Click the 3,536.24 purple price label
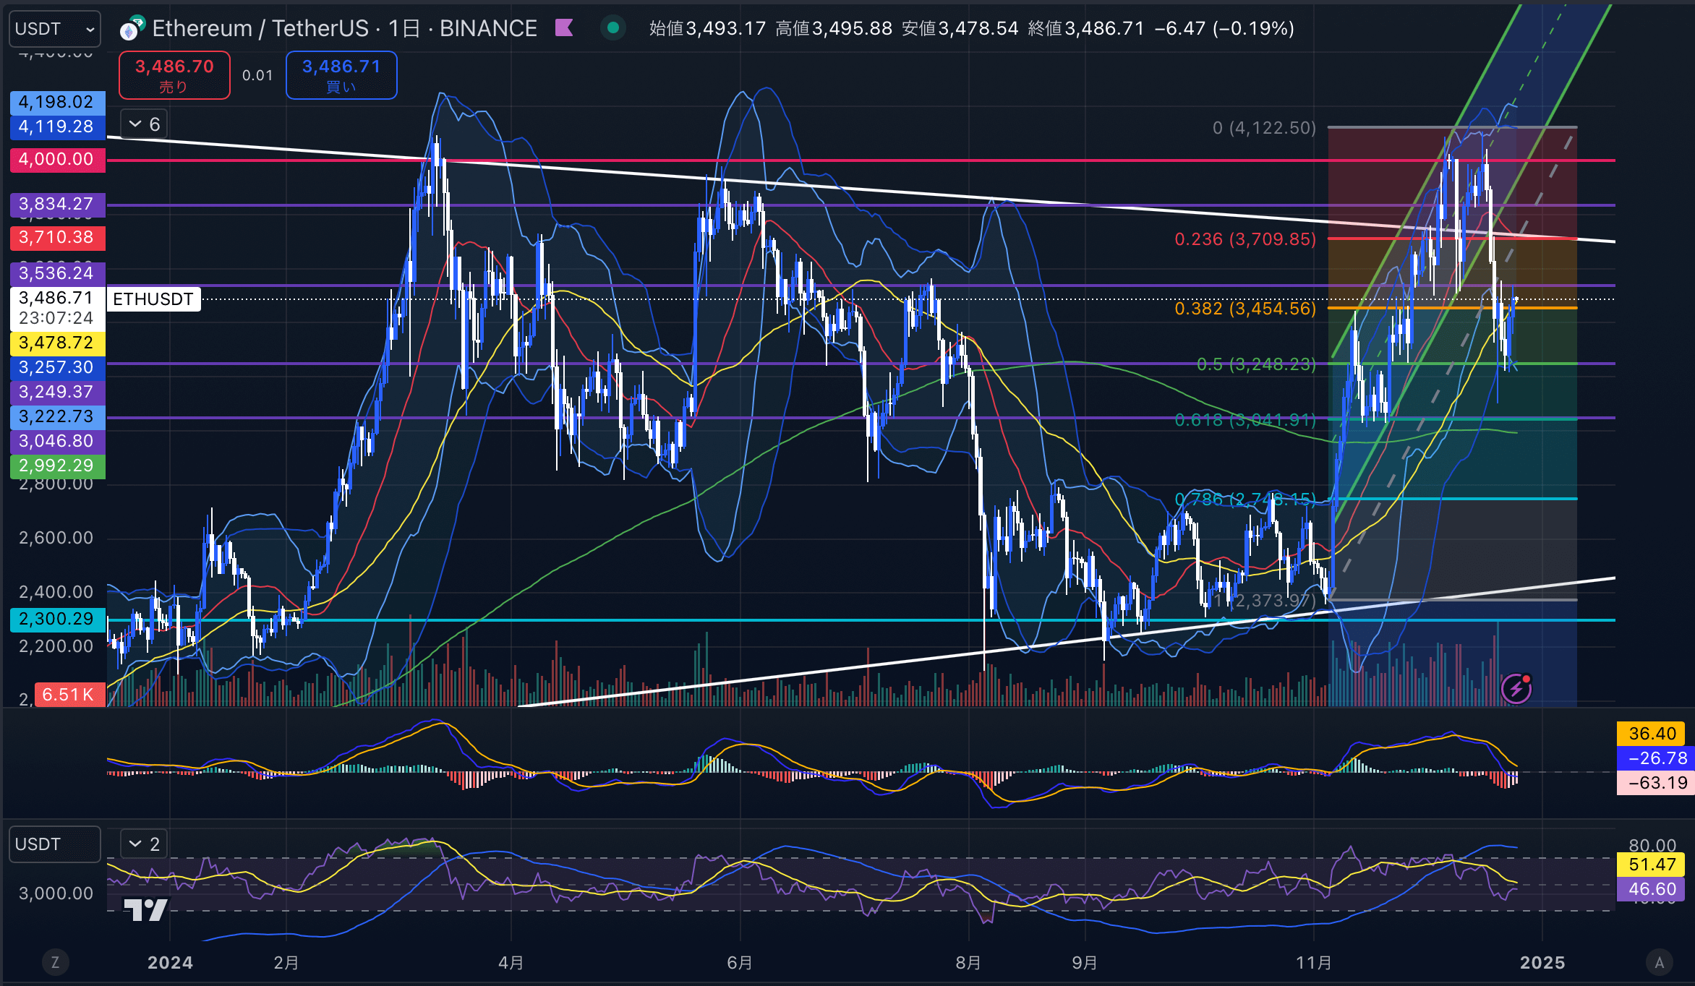The image size is (1695, 986). [x=57, y=273]
